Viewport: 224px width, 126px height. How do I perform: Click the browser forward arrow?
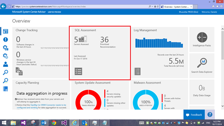coord(9,6)
